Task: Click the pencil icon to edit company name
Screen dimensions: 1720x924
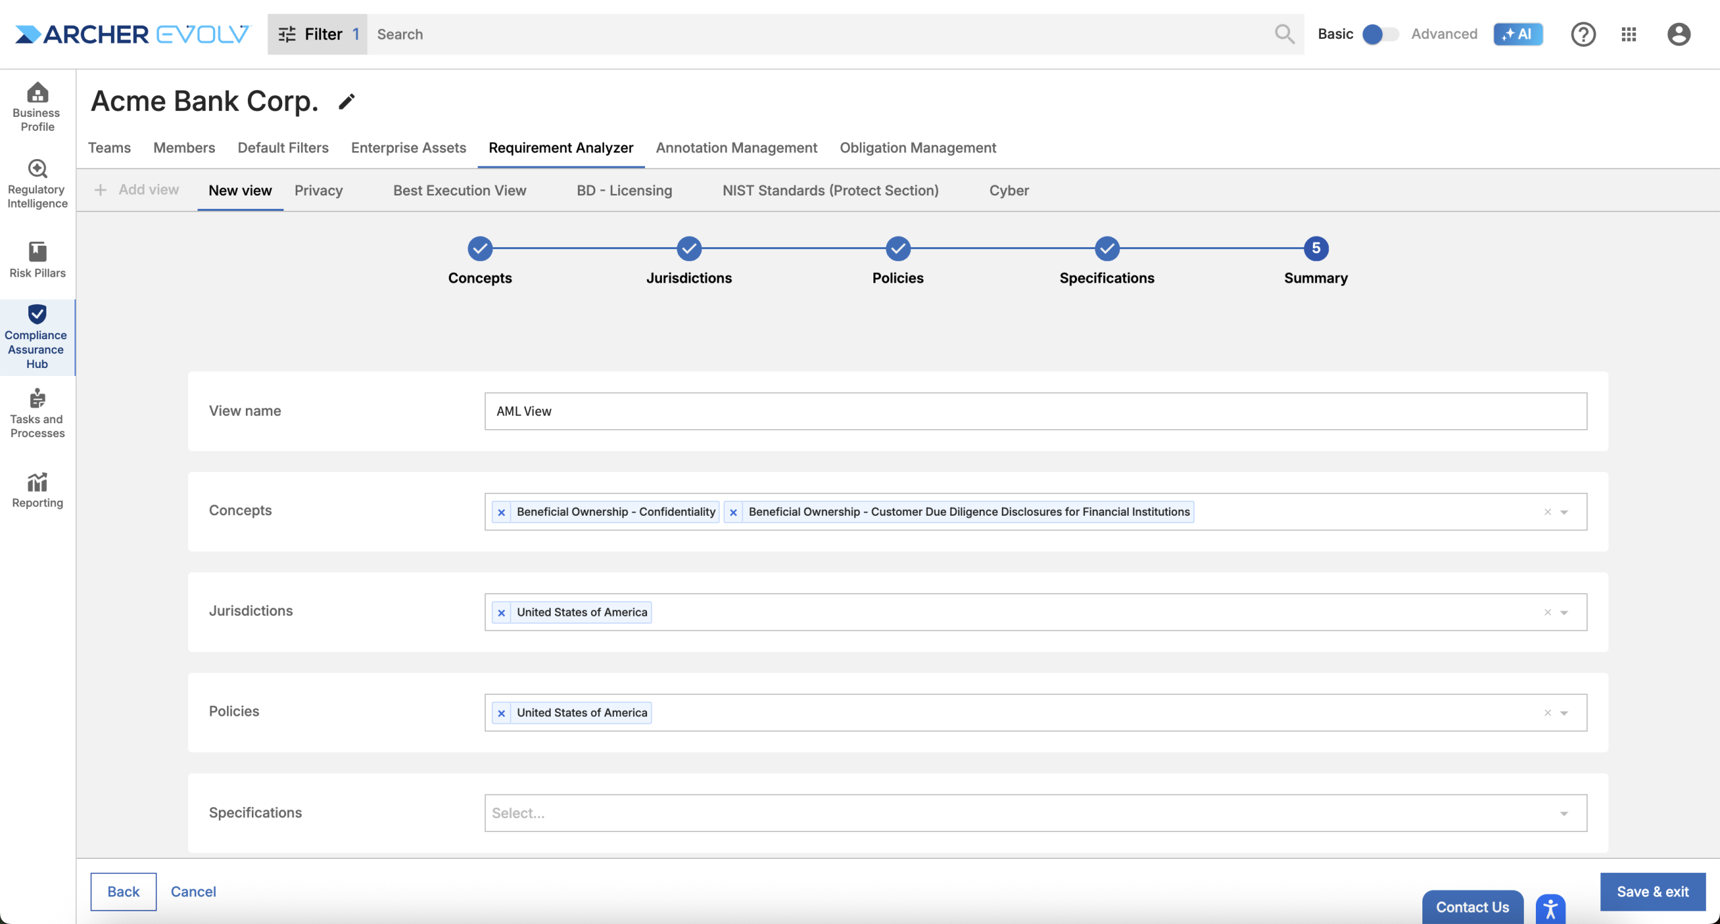Action: pyautogui.click(x=346, y=101)
